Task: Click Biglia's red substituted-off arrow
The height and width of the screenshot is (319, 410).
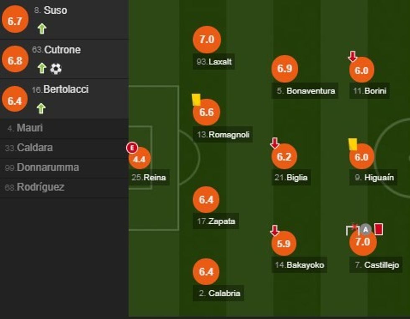Action: click(x=274, y=143)
